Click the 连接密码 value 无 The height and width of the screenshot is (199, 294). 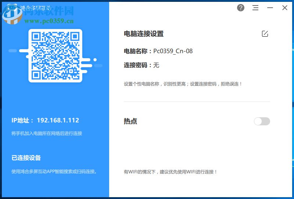(156, 65)
